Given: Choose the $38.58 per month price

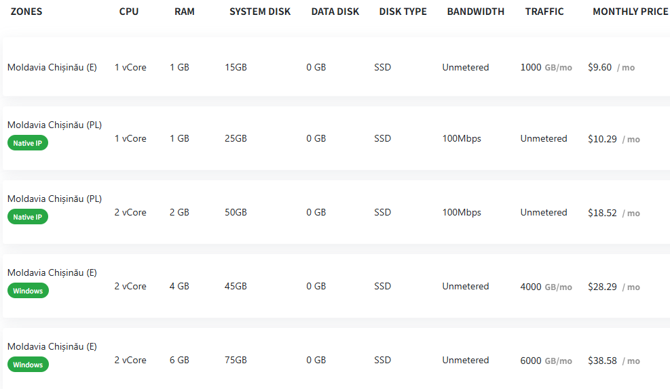Looking at the screenshot, I should pyautogui.click(x=602, y=361).
